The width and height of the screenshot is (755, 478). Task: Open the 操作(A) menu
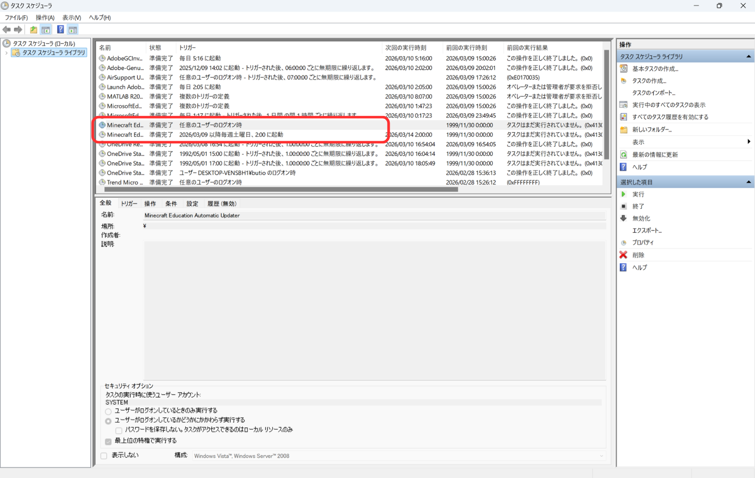coord(45,18)
